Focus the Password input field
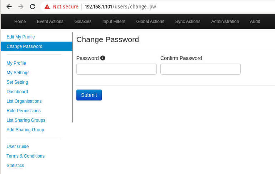This screenshot has height=174, width=275. [x=116, y=69]
